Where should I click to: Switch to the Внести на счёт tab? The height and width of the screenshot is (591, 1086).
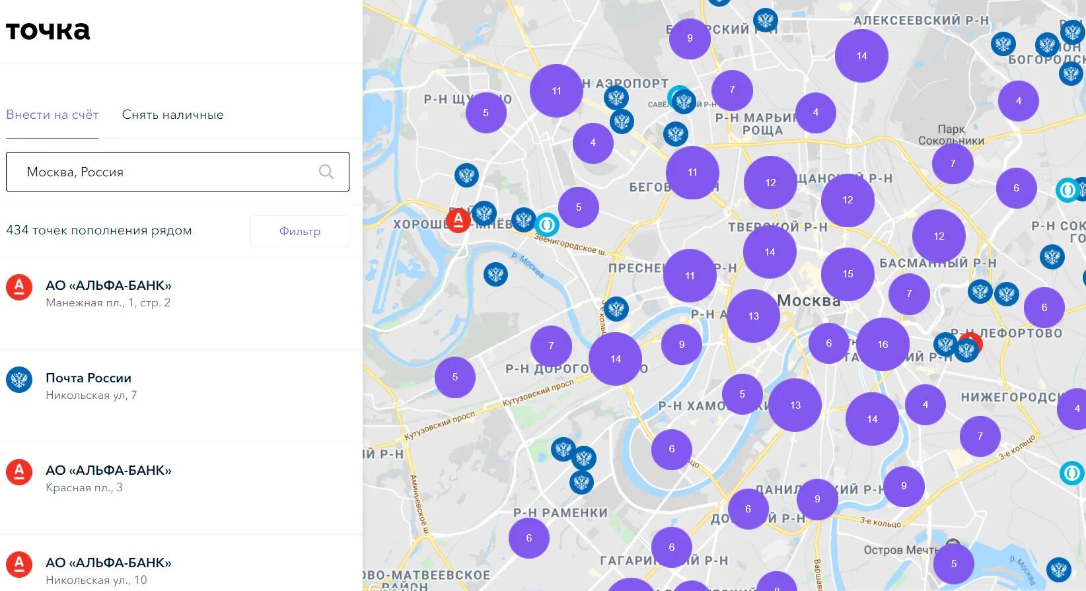pos(52,114)
